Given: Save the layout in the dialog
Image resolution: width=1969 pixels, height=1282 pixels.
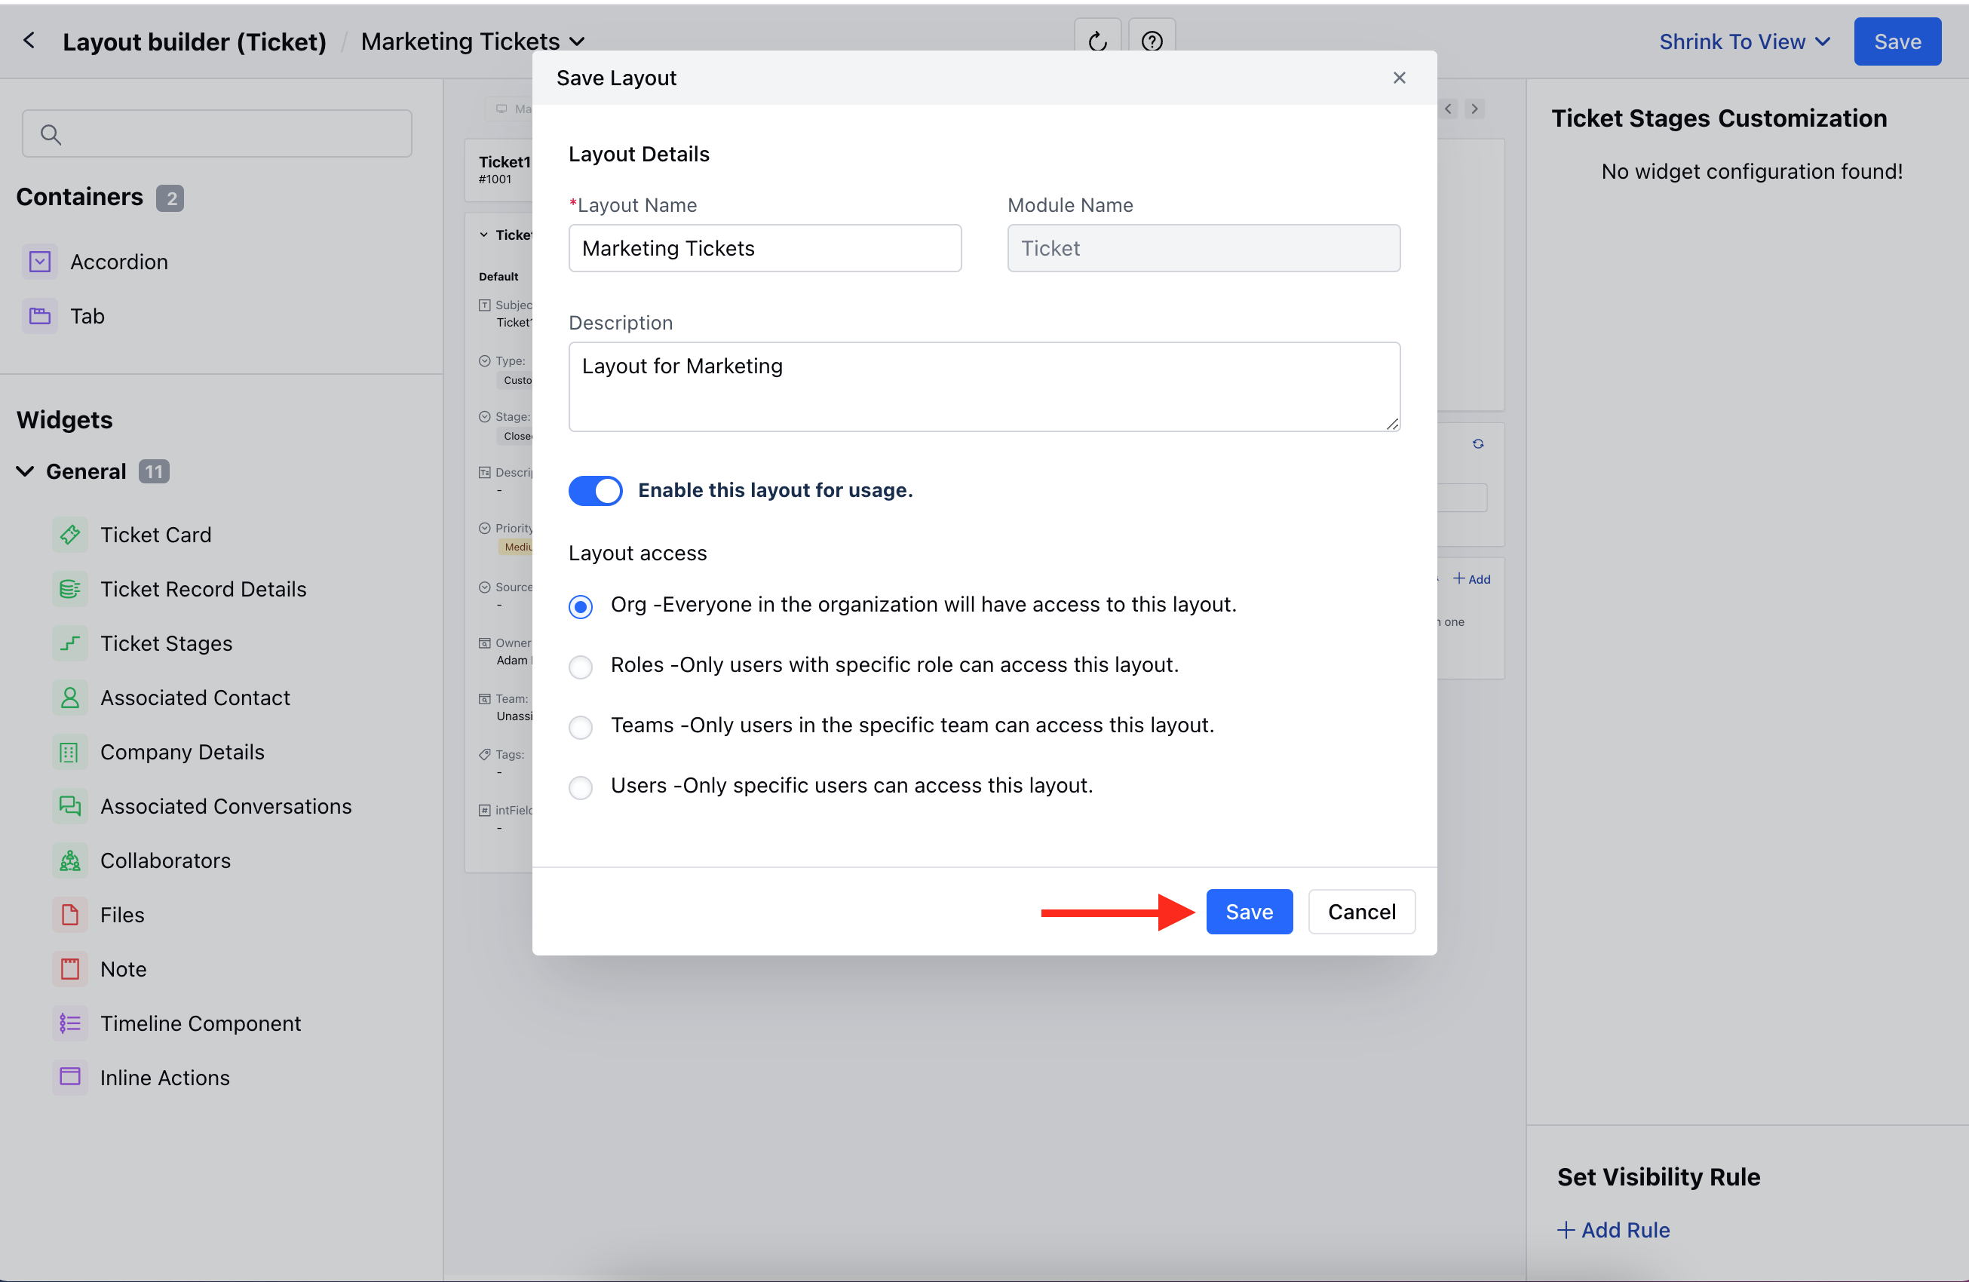Looking at the screenshot, I should 1248,911.
